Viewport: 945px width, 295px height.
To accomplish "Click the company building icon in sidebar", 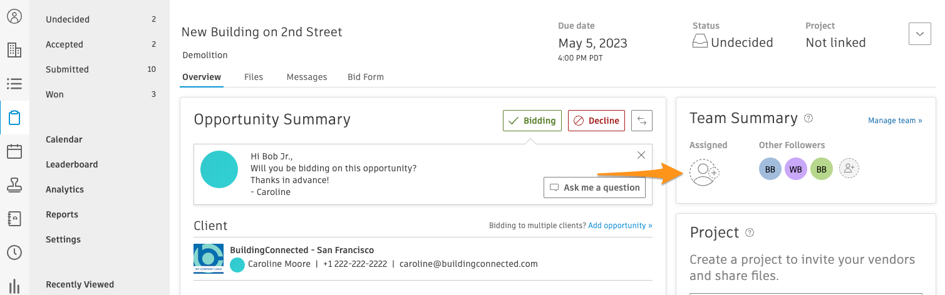I will (x=14, y=50).
